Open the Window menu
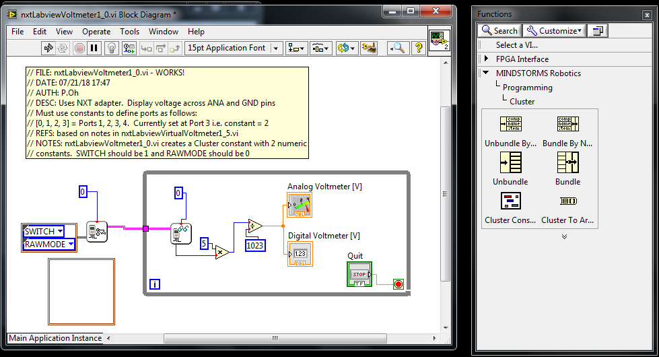This screenshot has width=659, height=357. pos(164,32)
